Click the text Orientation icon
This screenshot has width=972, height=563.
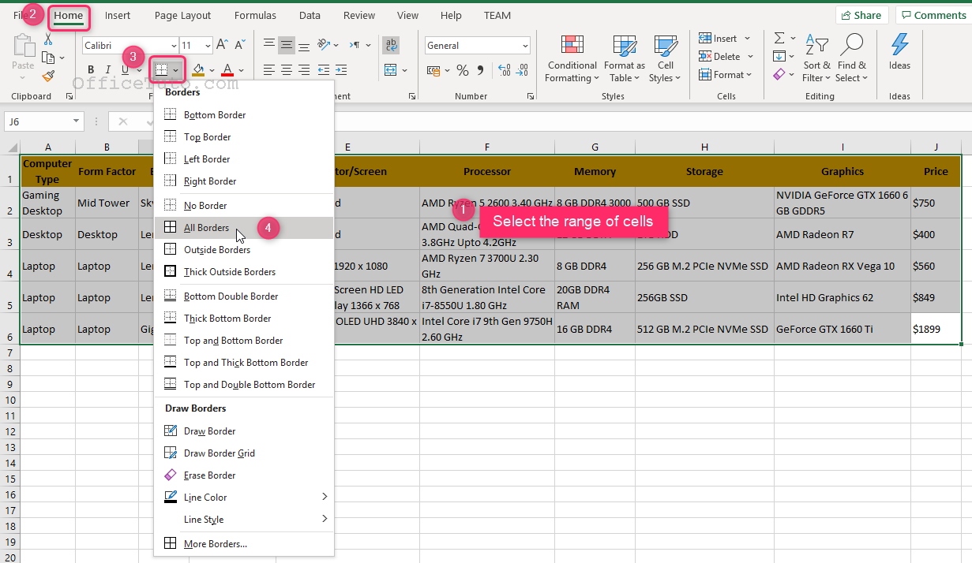click(323, 45)
